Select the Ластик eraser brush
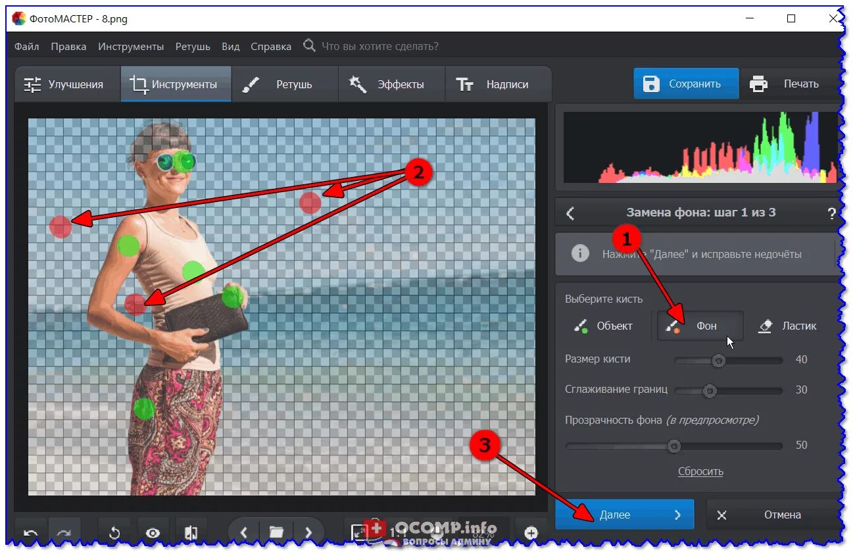Image resolution: width=855 pixels, height=556 pixels. tap(787, 326)
